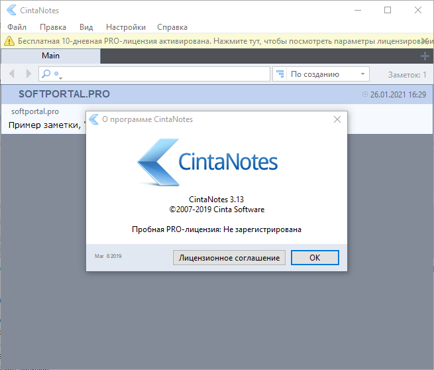
Task: Add a new section with plus icon
Action: point(425,56)
